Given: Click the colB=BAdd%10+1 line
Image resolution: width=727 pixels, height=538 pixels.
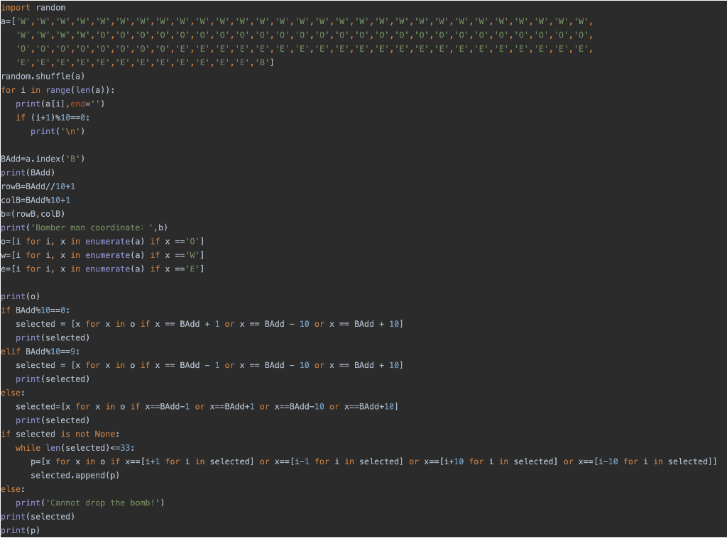Looking at the screenshot, I should point(35,200).
